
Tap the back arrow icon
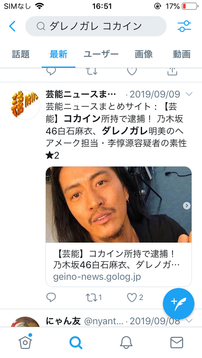12,26
